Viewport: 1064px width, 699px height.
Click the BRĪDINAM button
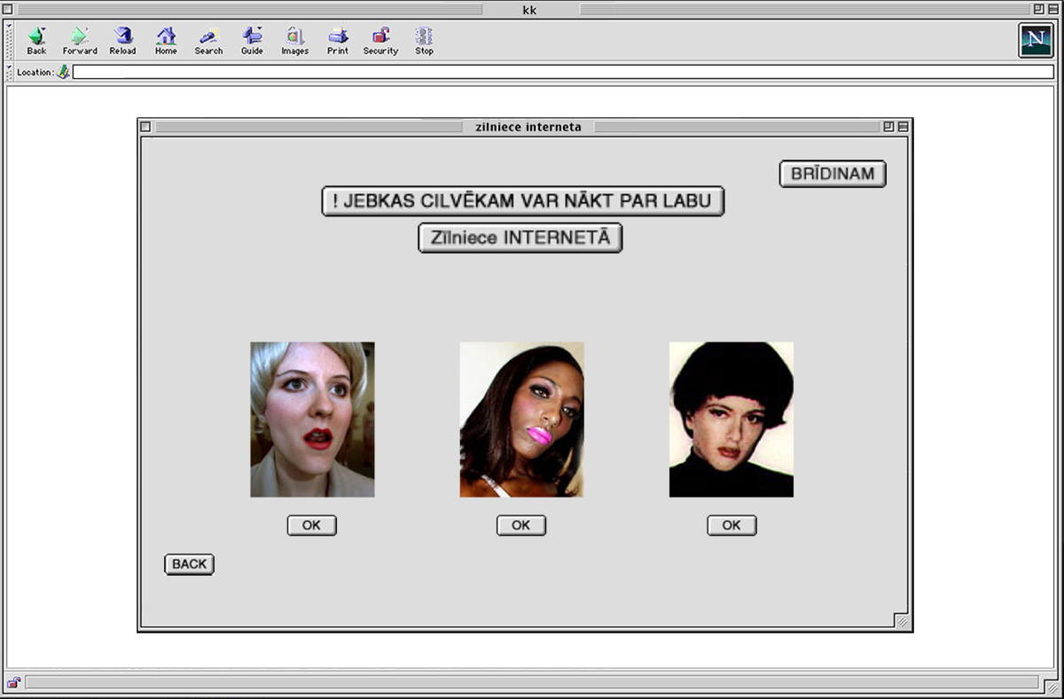click(x=833, y=174)
